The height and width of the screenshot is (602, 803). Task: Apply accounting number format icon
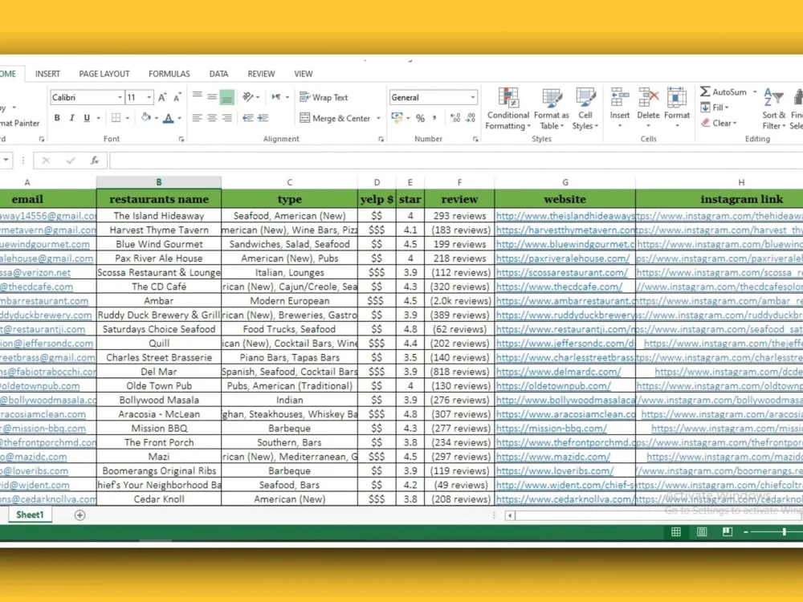tap(397, 118)
